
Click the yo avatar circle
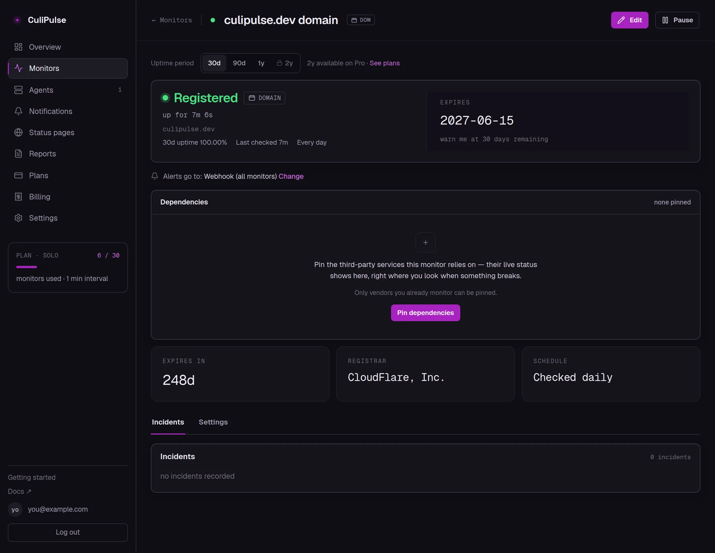pyautogui.click(x=15, y=509)
